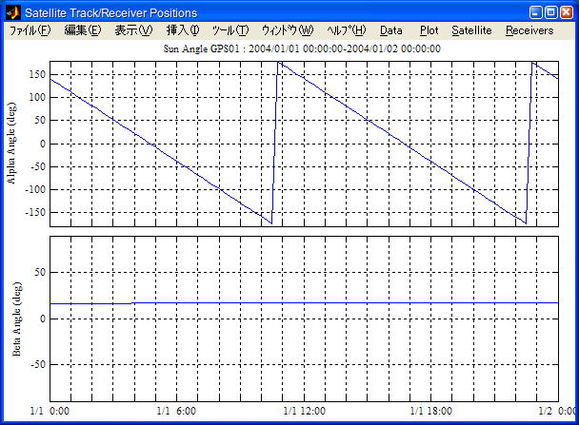The image size is (579, 425).
Task: Open the ツール(T) menu
Action: coord(230,30)
